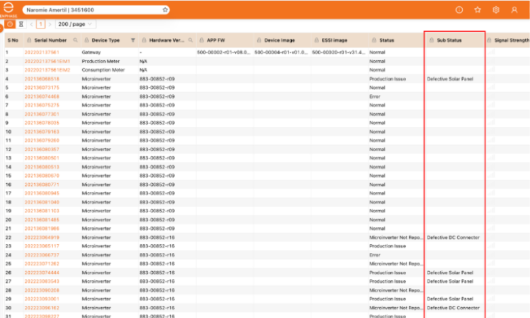This screenshot has height=318, width=530.
Task: Toggle lock on Hardware Version column
Action: click(x=144, y=40)
